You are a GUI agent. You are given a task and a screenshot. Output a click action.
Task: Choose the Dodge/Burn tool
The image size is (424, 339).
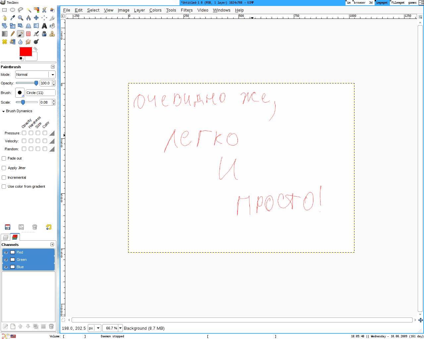pyautogui.click(x=36, y=42)
